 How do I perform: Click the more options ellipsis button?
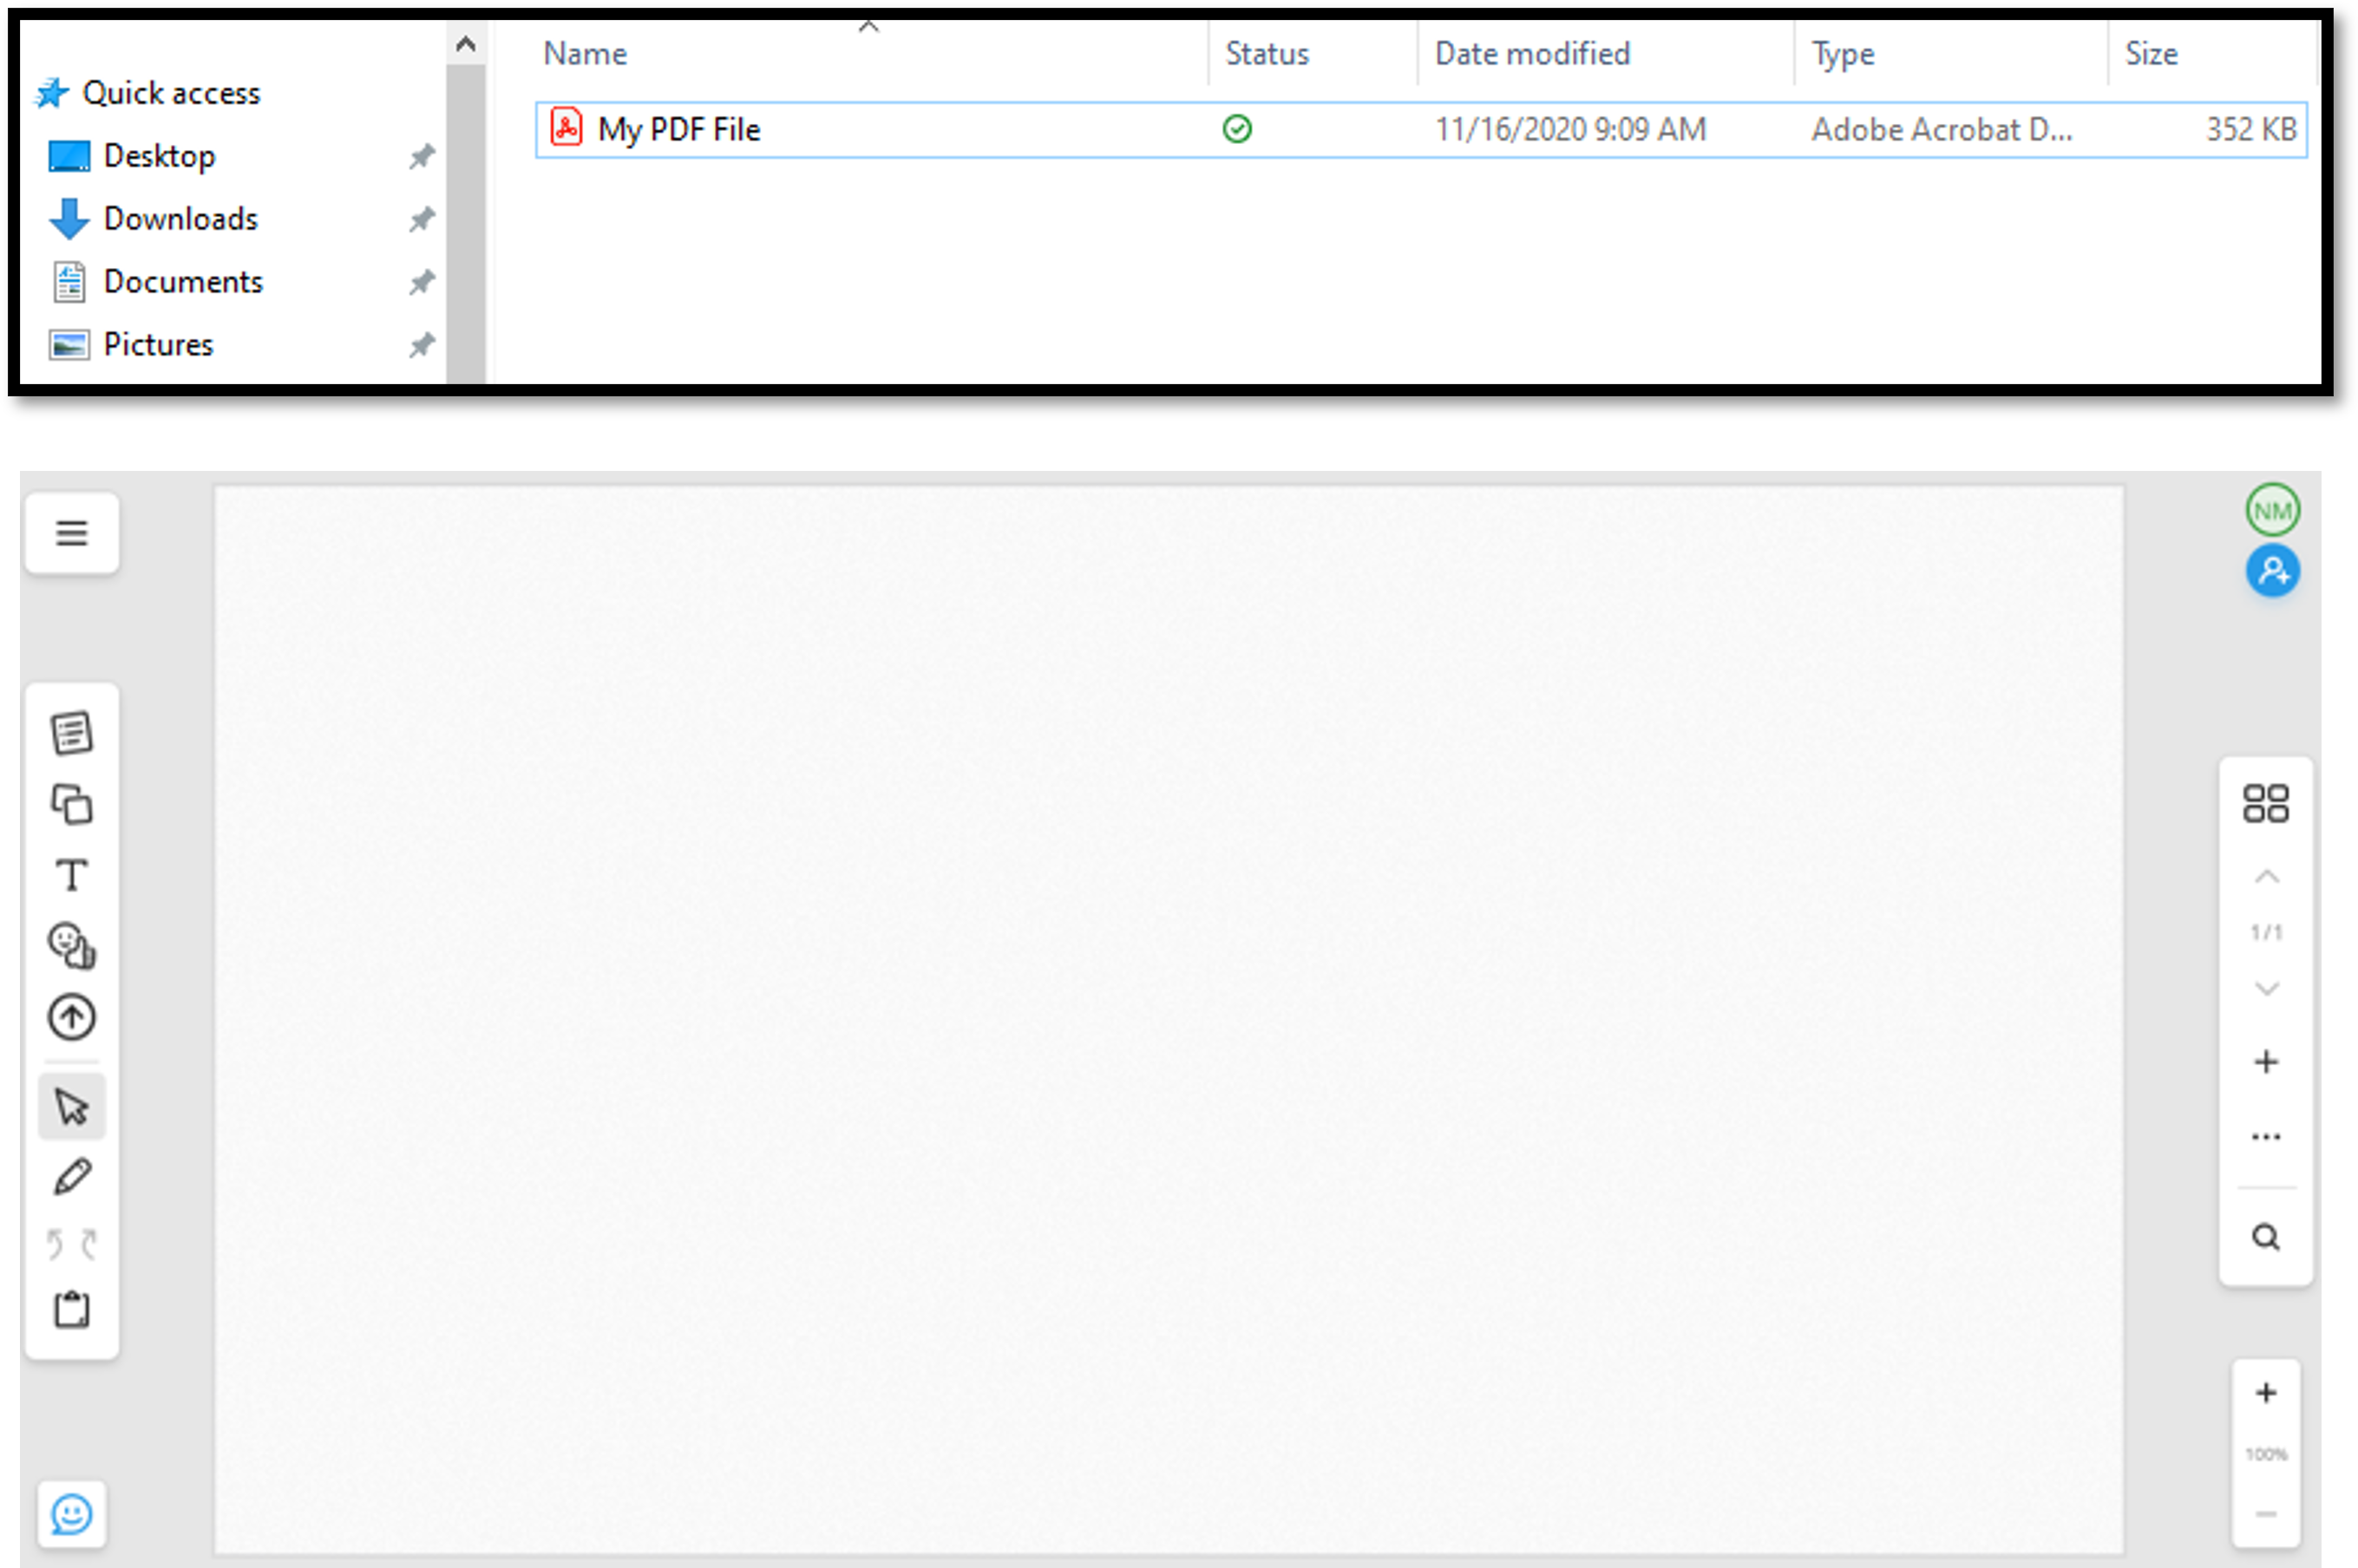[2263, 1136]
